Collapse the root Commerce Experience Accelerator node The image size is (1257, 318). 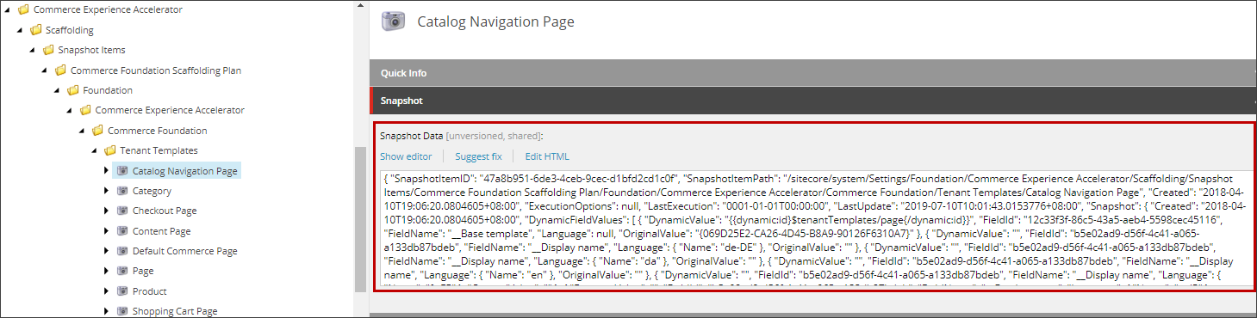(x=8, y=10)
